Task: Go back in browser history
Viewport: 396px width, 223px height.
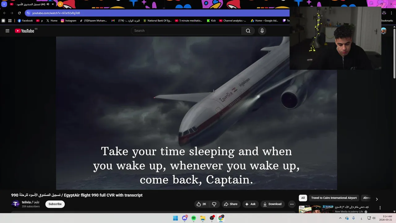Action: click(x=4, y=13)
